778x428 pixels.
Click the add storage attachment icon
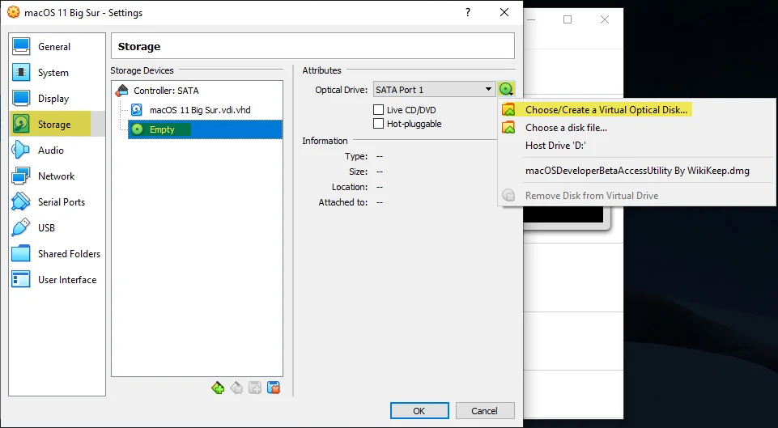tap(255, 388)
